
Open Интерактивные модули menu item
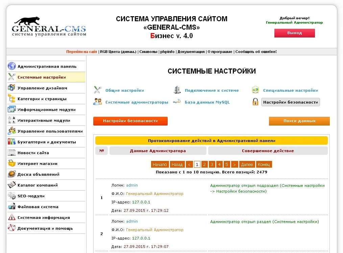[44, 120]
